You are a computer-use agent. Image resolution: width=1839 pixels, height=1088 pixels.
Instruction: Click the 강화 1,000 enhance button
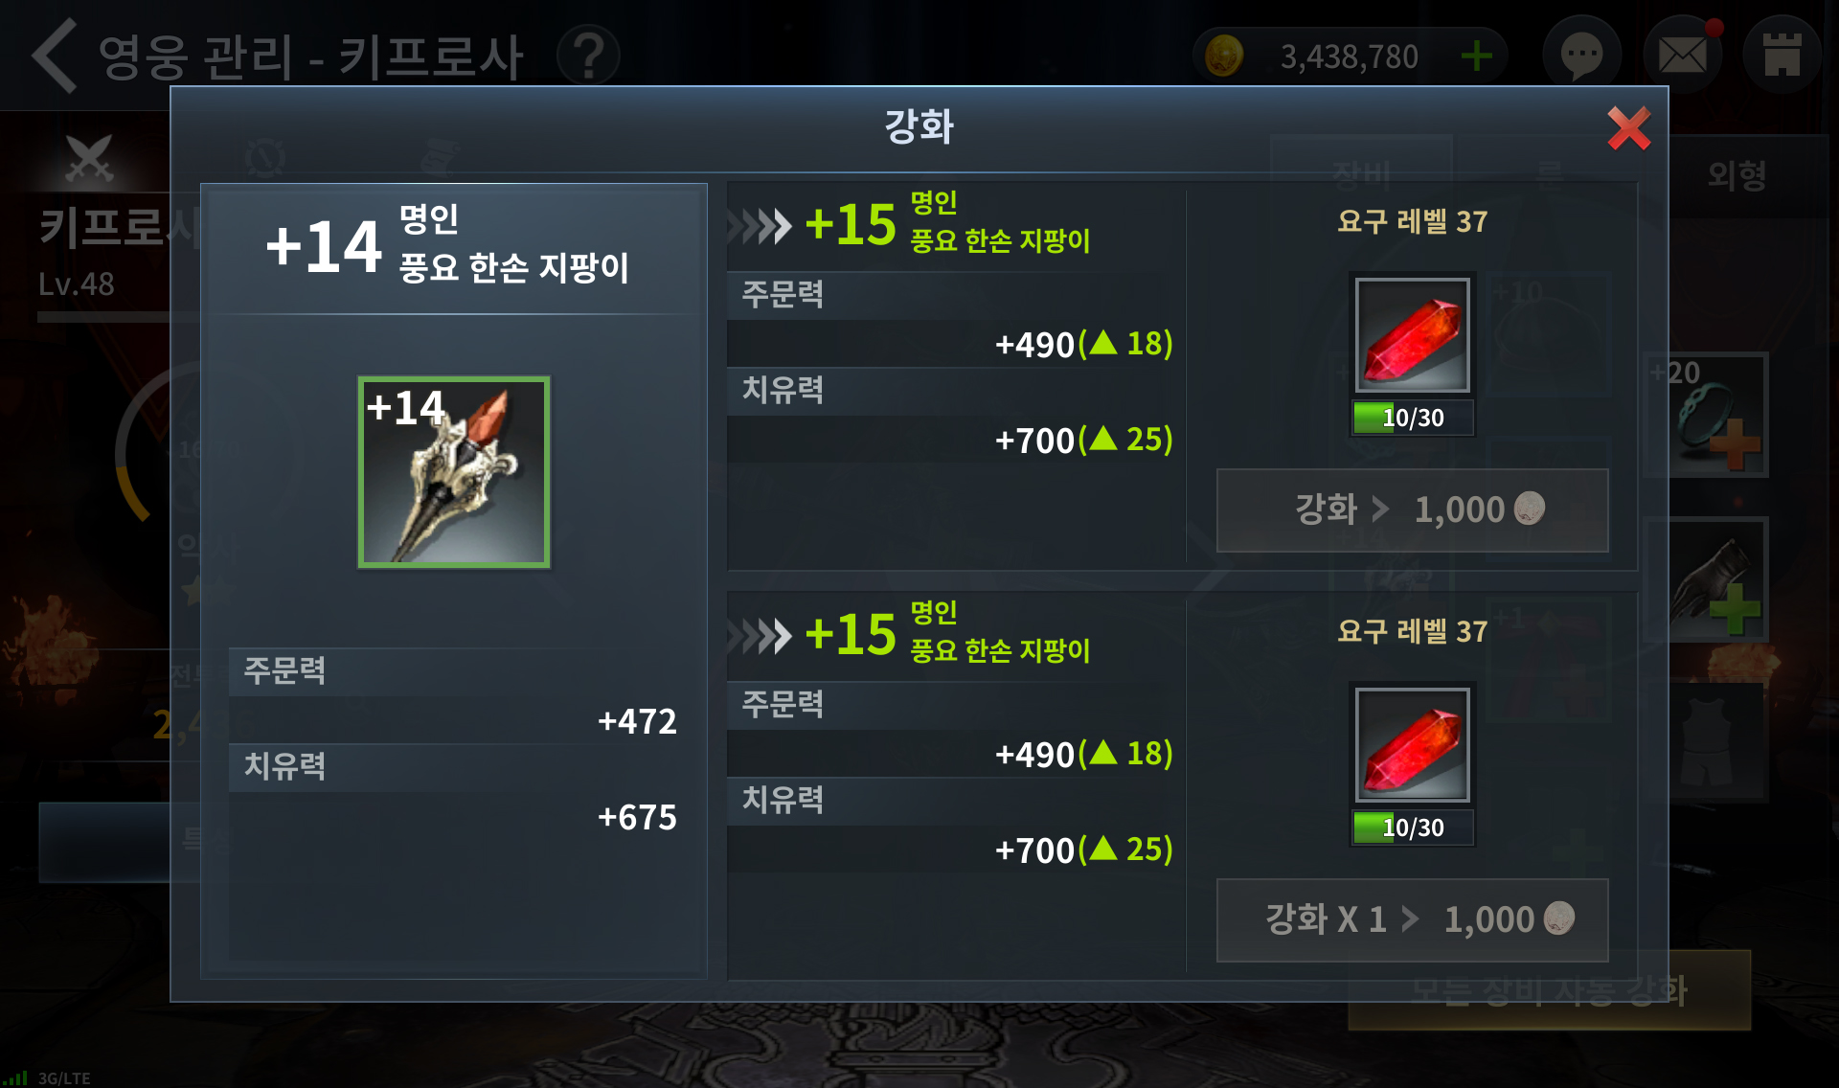click(1412, 510)
